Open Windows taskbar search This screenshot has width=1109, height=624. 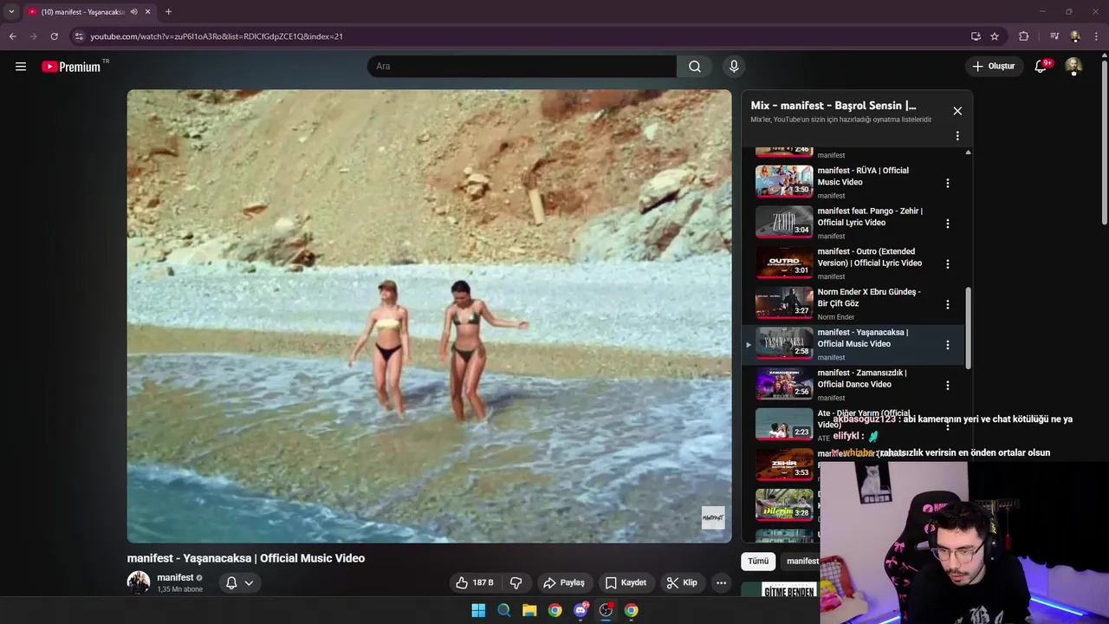[504, 610]
